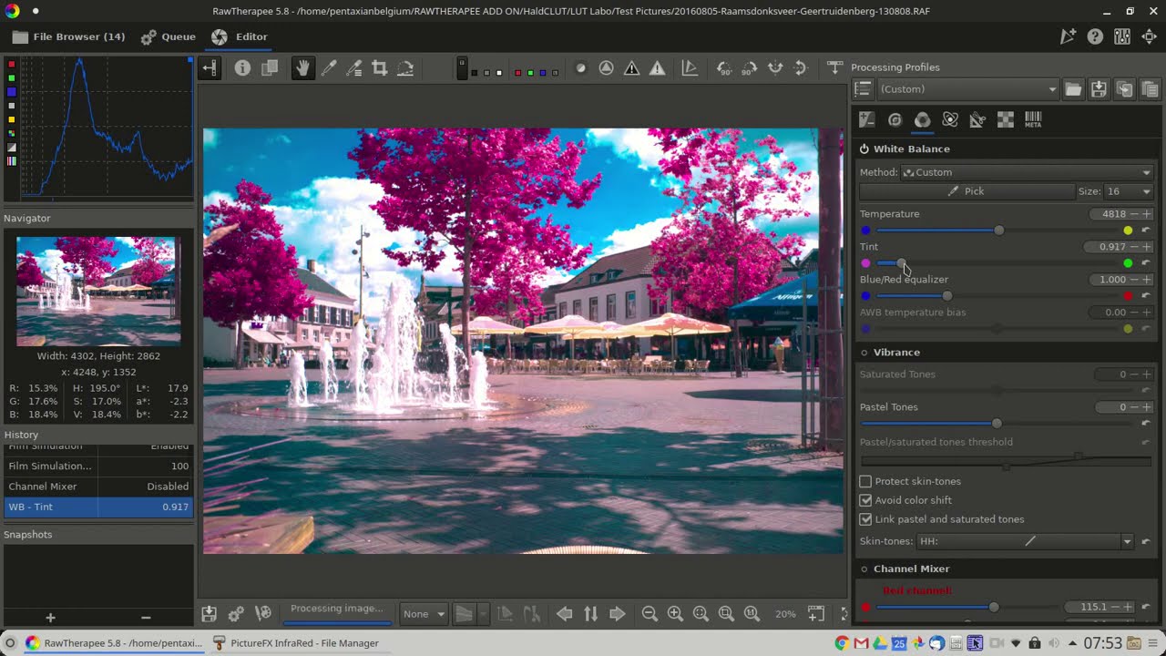The width and height of the screenshot is (1166, 656).
Task: Zoom preview to 100%
Action: (x=752, y=614)
